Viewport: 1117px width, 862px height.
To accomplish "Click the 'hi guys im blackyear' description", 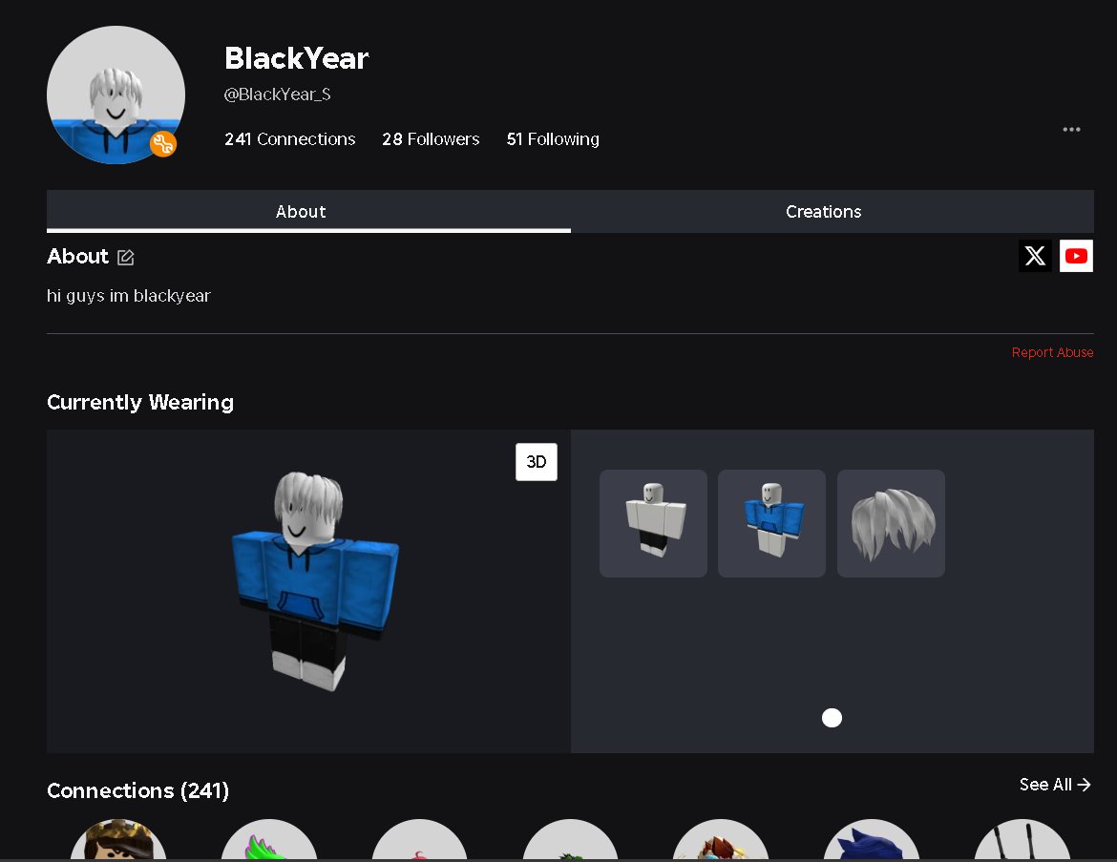I will coord(129,296).
